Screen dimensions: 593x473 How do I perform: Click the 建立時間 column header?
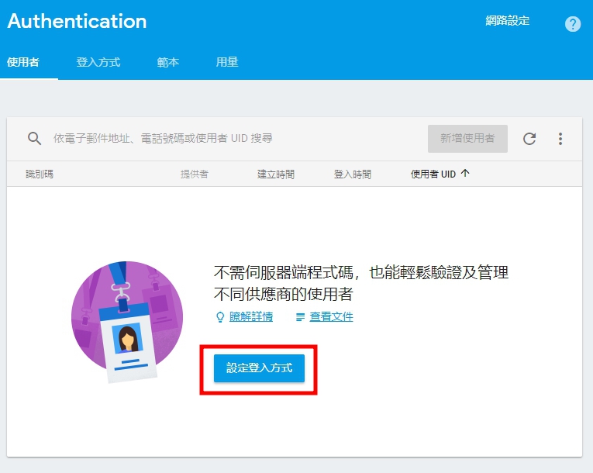(x=276, y=174)
